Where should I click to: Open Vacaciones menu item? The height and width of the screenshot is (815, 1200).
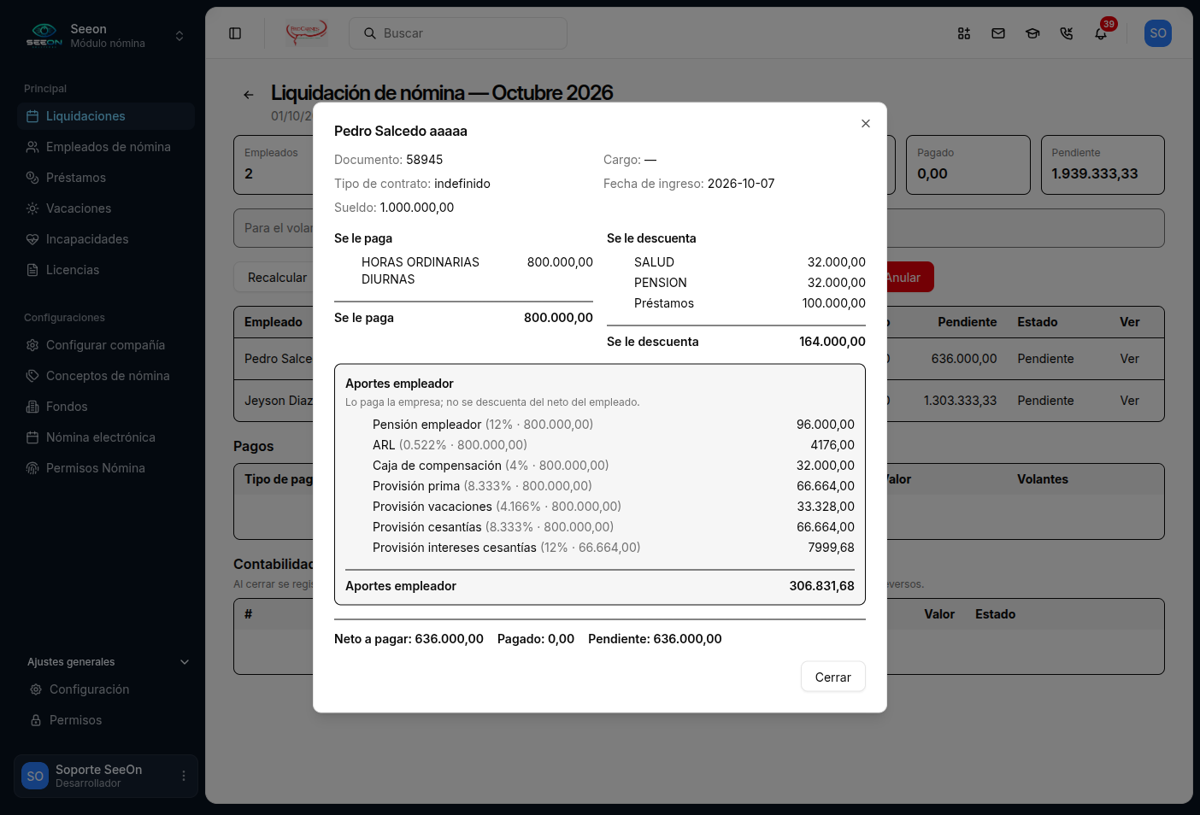(106, 208)
